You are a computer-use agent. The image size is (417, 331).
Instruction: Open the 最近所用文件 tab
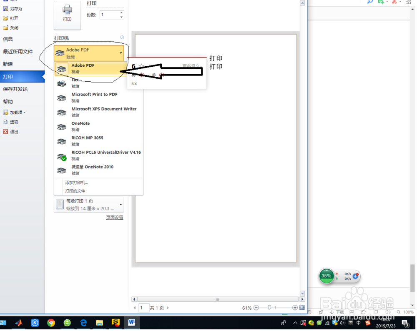(x=18, y=52)
